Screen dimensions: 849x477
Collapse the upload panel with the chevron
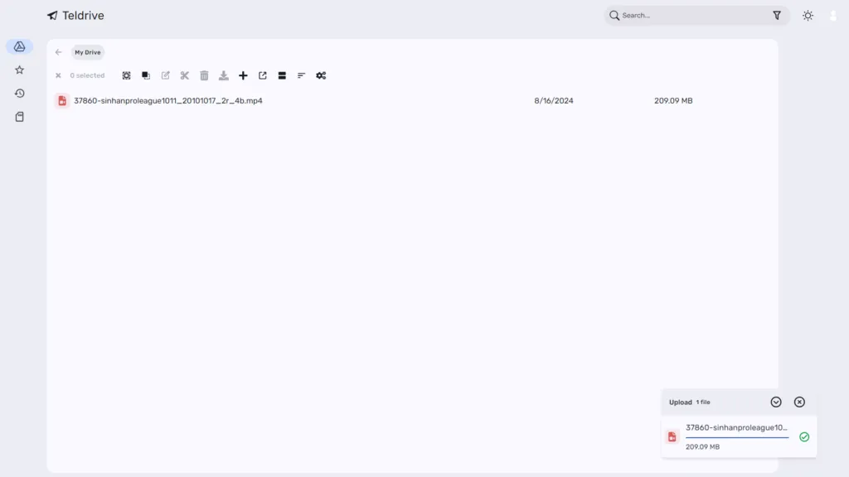tap(776, 402)
